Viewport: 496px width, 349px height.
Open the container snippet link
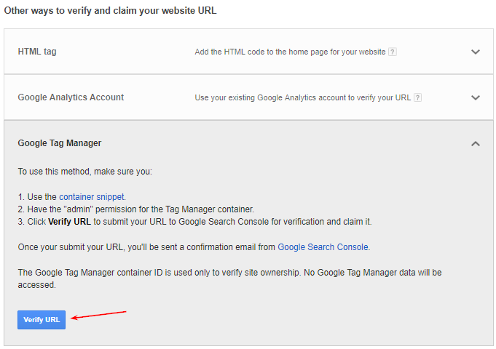(x=92, y=197)
